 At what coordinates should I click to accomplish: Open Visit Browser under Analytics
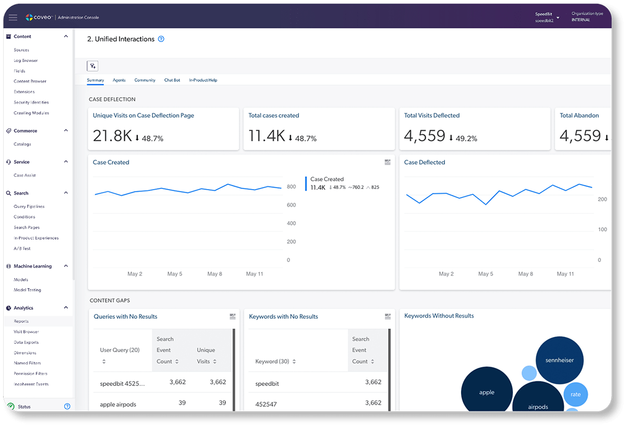(x=26, y=332)
